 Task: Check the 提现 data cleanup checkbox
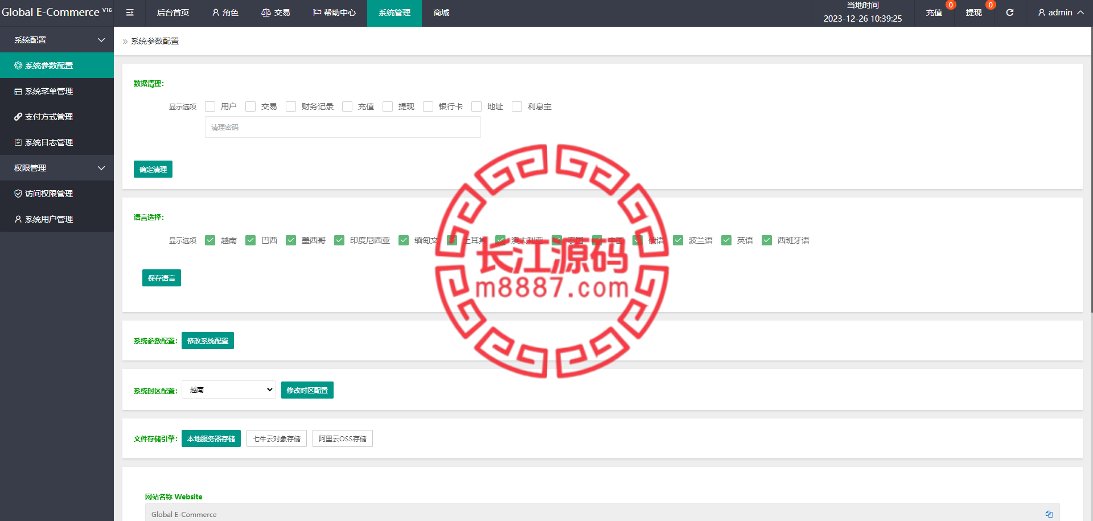click(388, 106)
